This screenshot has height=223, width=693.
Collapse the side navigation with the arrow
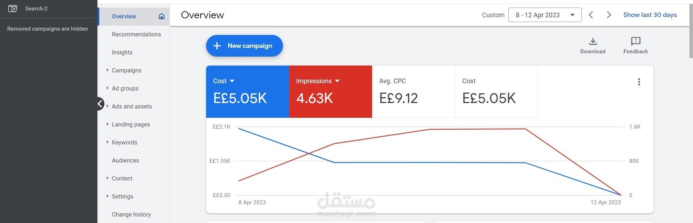pos(100,104)
